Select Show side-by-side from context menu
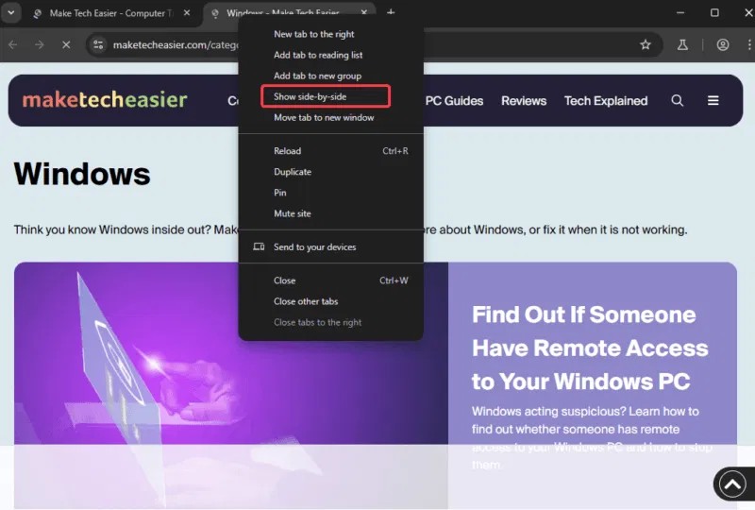 pos(310,96)
